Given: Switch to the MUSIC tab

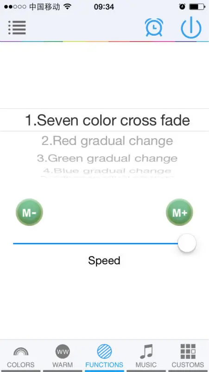Looking at the screenshot, I should 146,356.
